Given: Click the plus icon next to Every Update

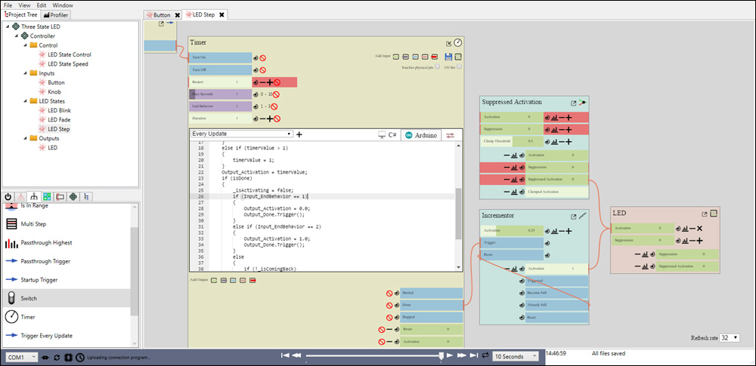Looking at the screenshot, I should [299, 134].
